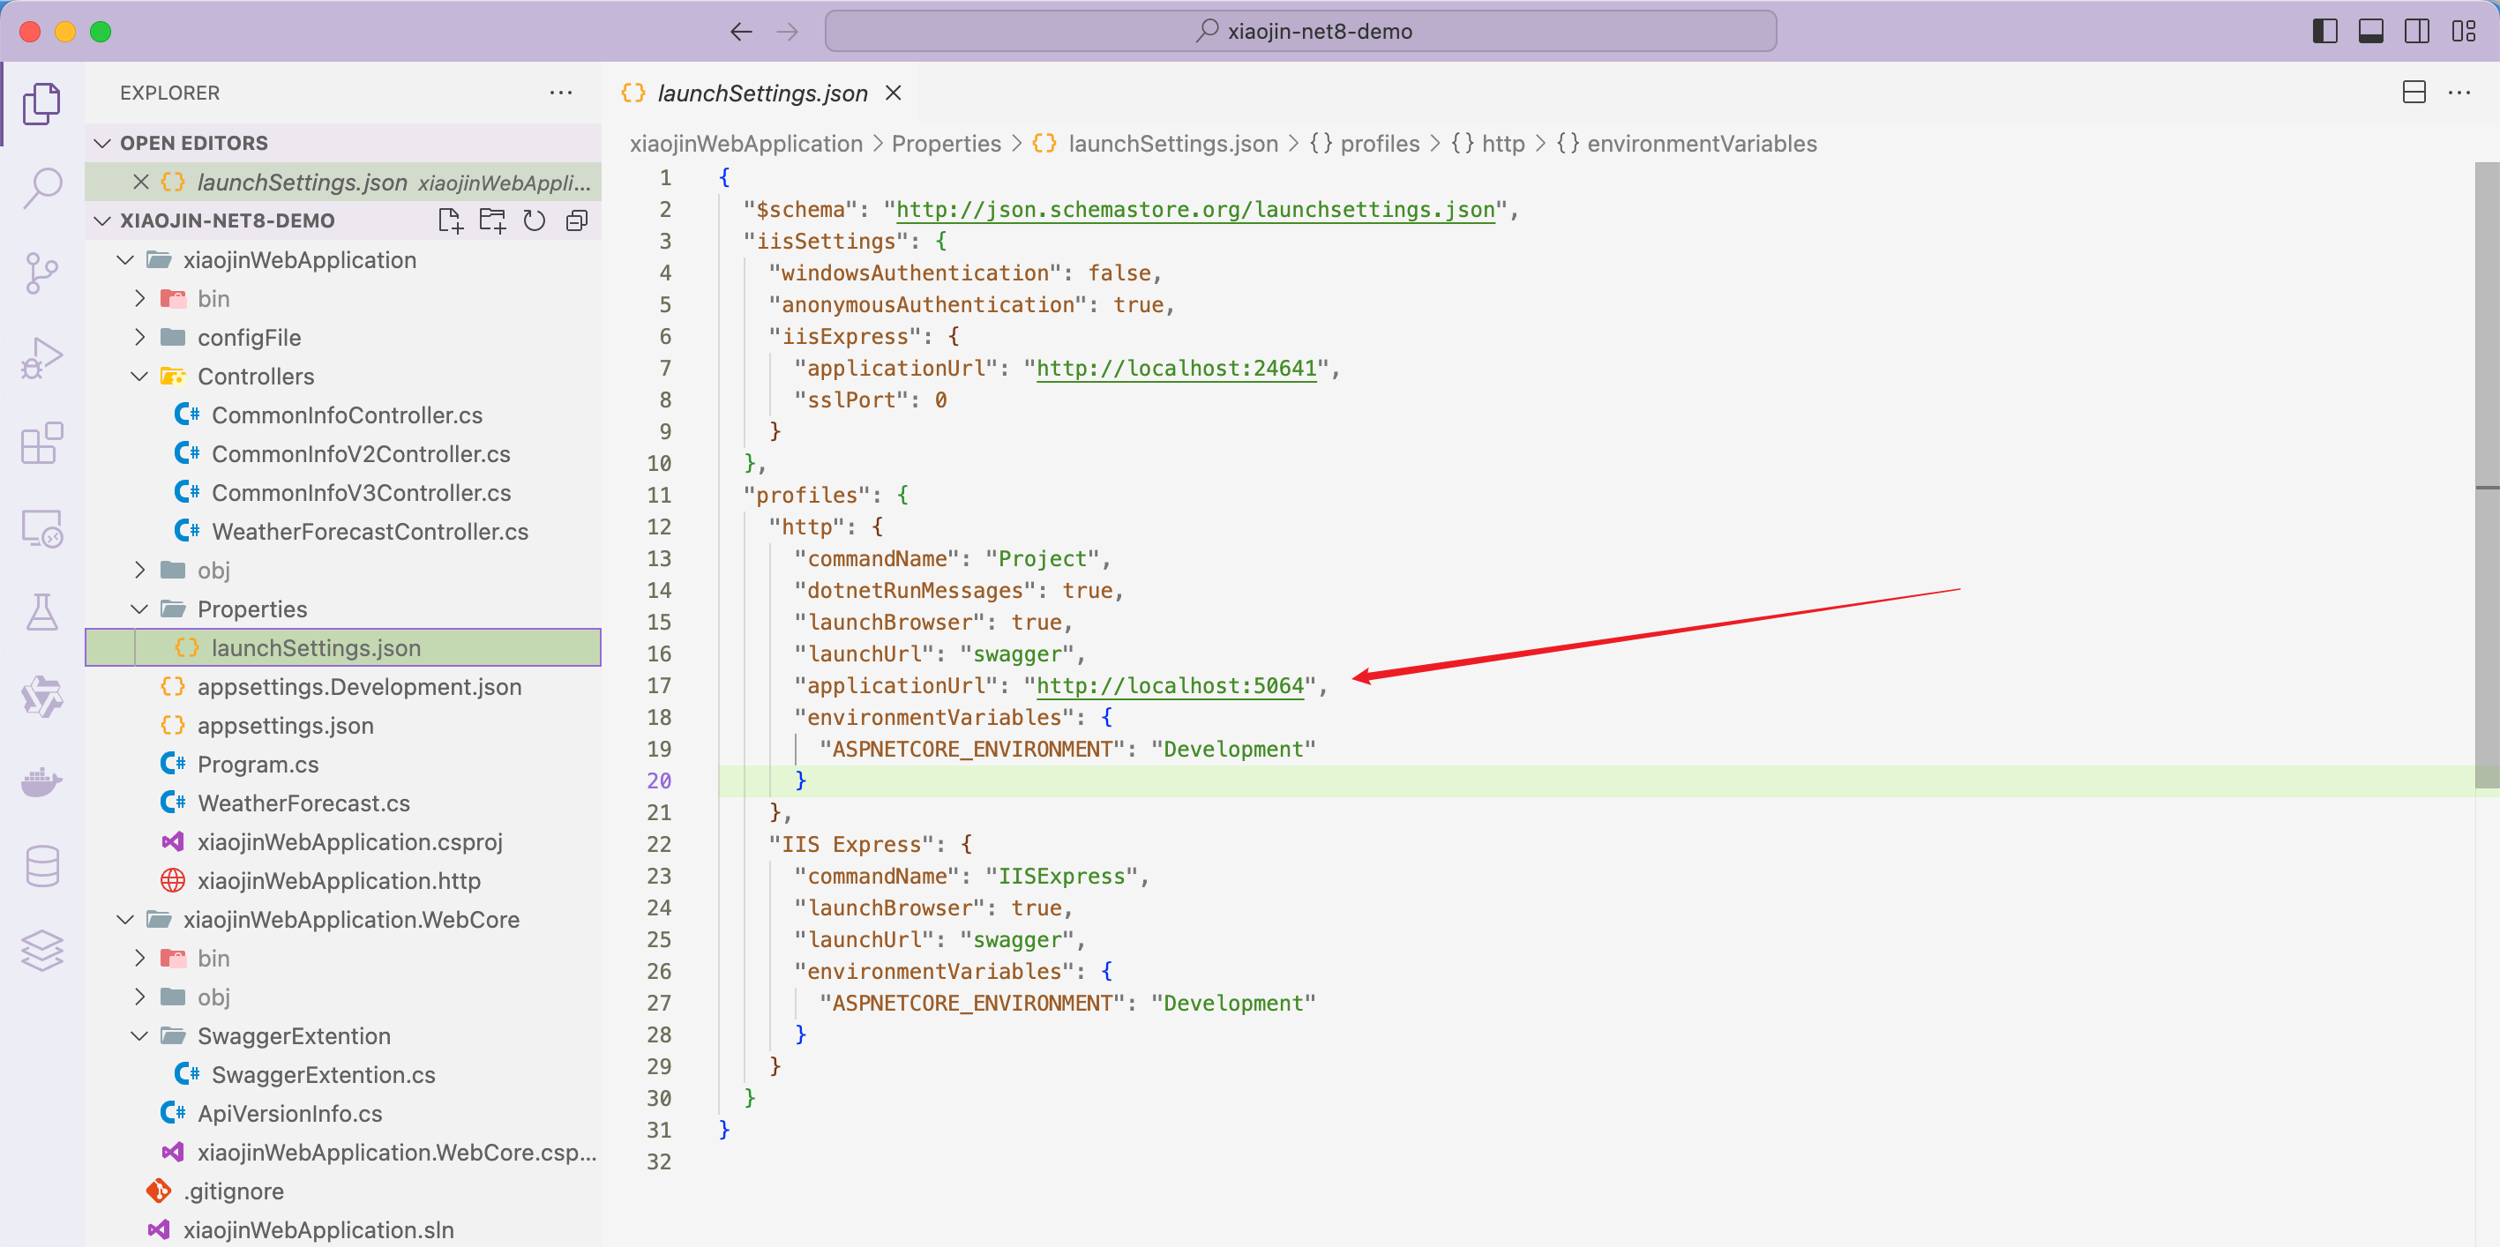The height and width of the screenshot is (1247, 2500).
Task: Expand the configFile folder
Action: tap(249, 338)
